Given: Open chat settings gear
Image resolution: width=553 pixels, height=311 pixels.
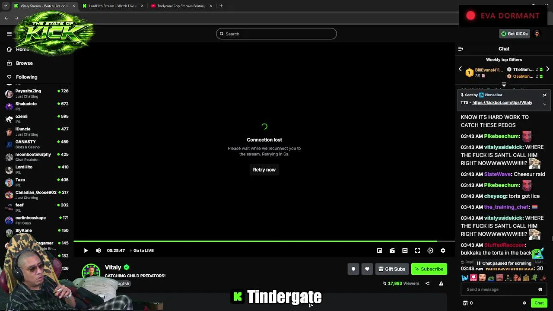Looking at the screenshot, I should click(524, 303).
